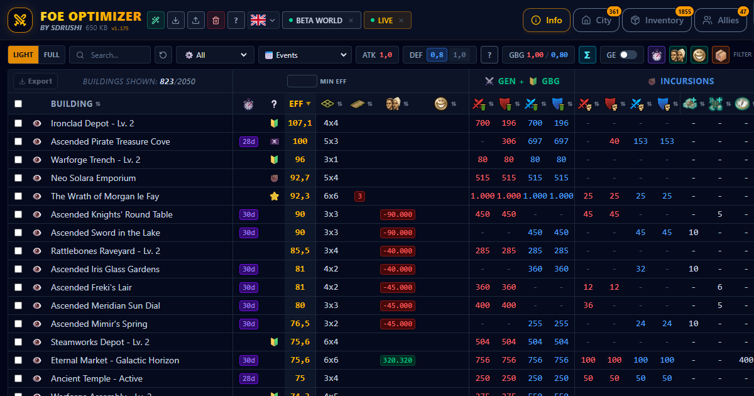Click the 320.320 value on Eternal Market
The image size is (754, 396).
pos(397,360)
